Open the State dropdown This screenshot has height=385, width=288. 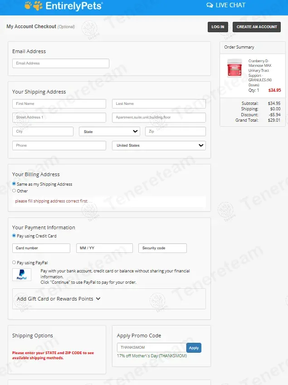coord(109,131)
